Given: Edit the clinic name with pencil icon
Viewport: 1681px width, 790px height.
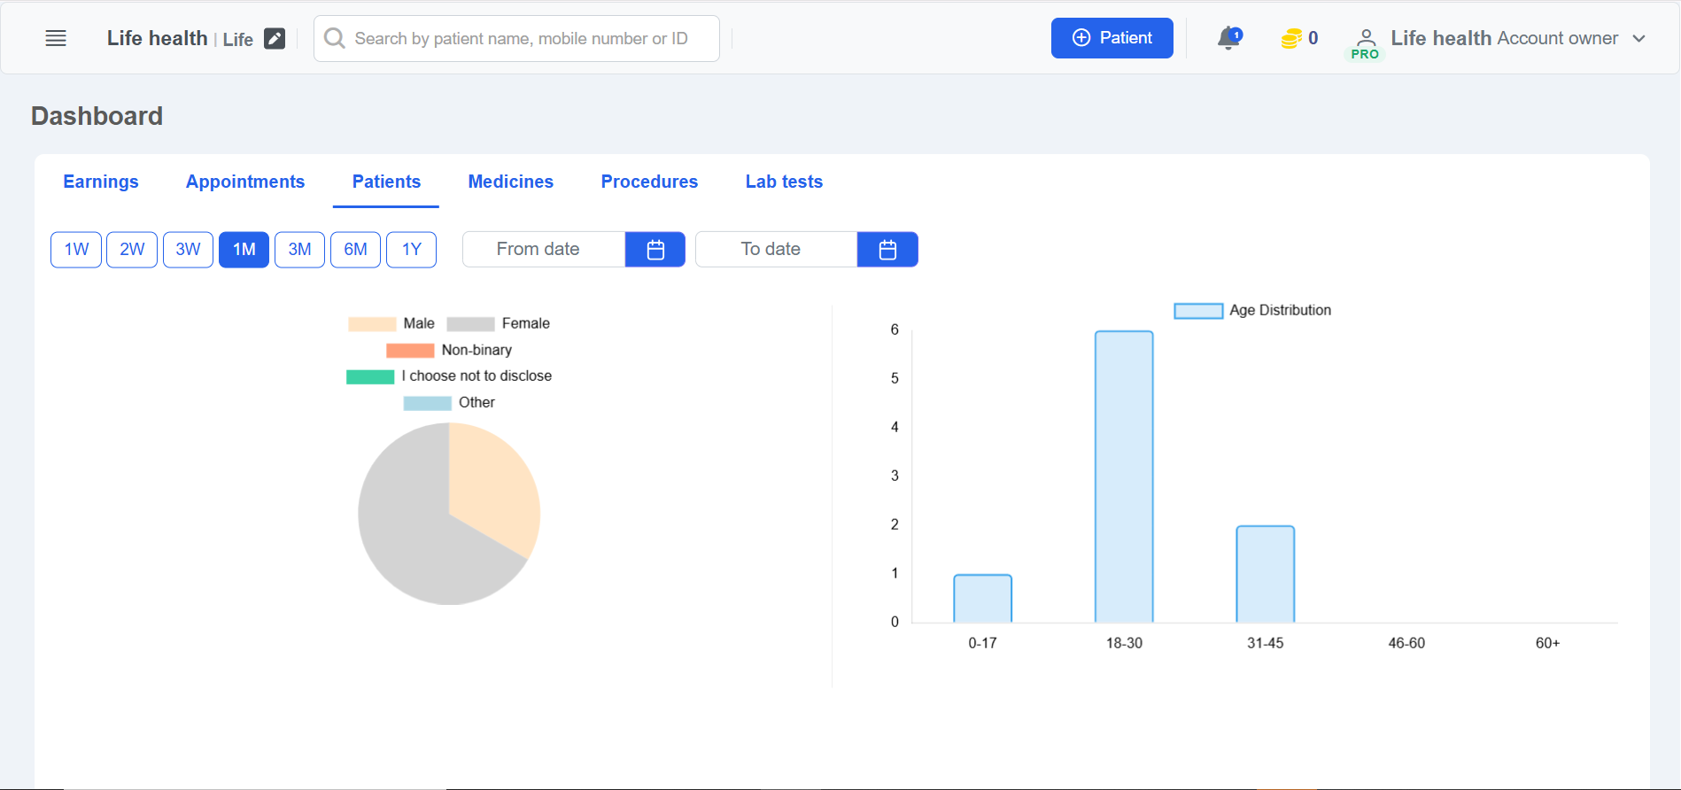Looking at the screenshot, I should tap(275, 38).
